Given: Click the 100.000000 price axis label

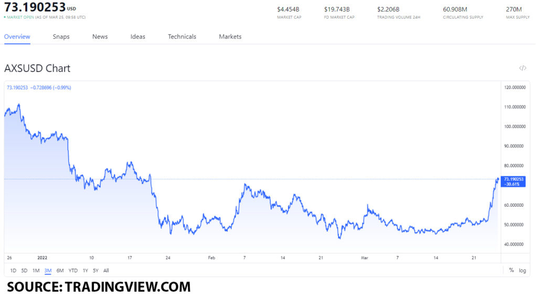Looking at the screenshot, I should 515,126.
